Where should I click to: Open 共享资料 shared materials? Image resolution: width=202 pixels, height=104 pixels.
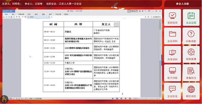(172, 54)
